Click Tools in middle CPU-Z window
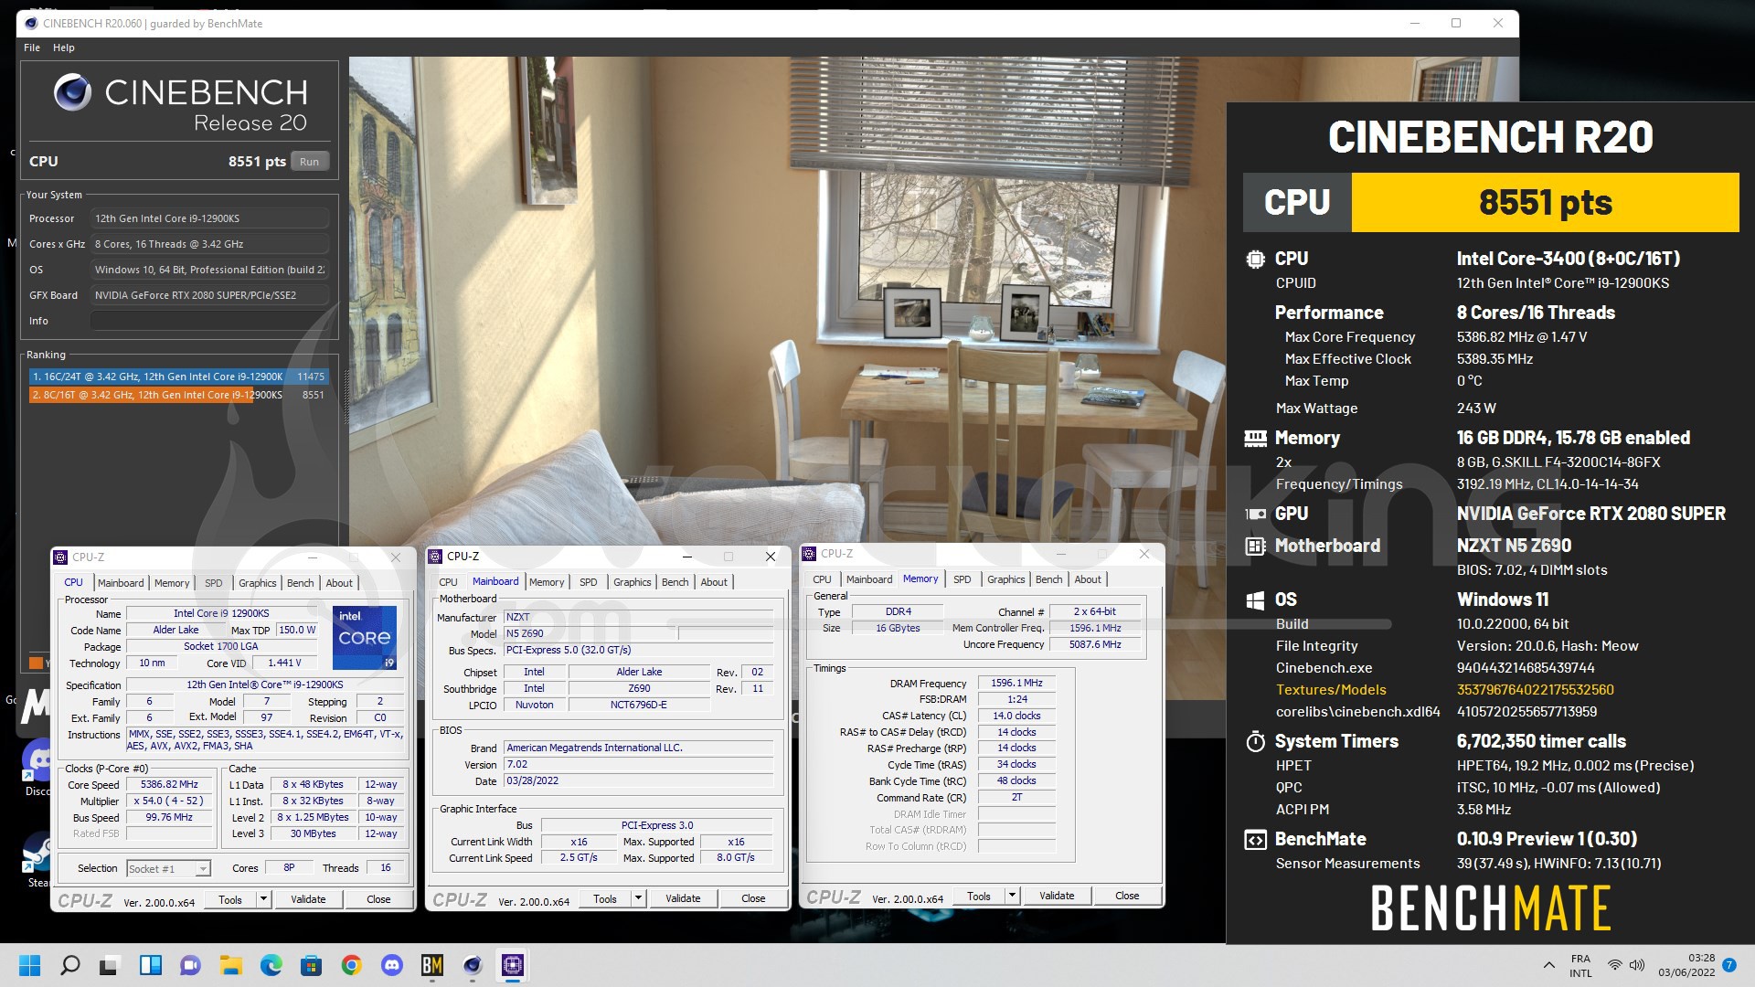 tap(605, 898)
